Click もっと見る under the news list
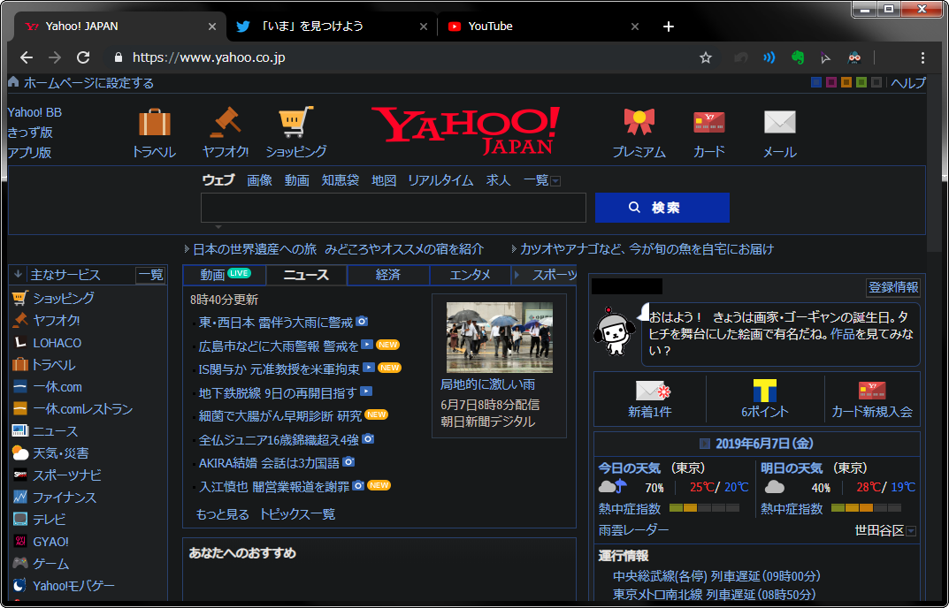 pyautogui.click(x=222, y=514)
